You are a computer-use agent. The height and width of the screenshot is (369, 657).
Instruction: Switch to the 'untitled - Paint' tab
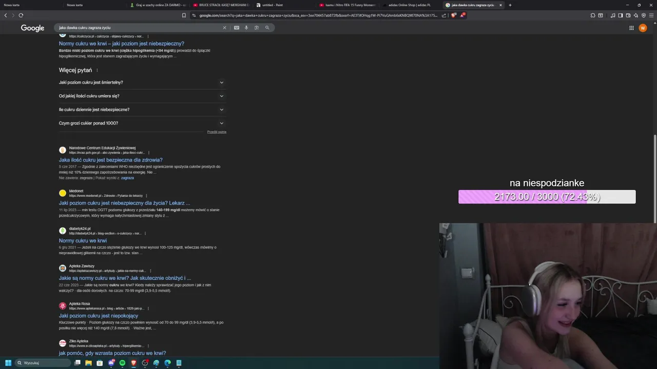(284, 5)
